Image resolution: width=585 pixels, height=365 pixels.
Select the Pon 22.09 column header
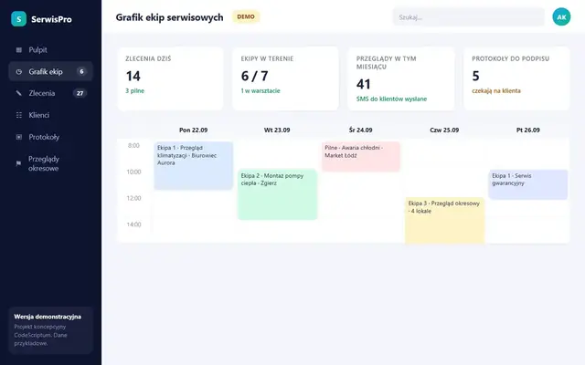click(x=193, y=130)
